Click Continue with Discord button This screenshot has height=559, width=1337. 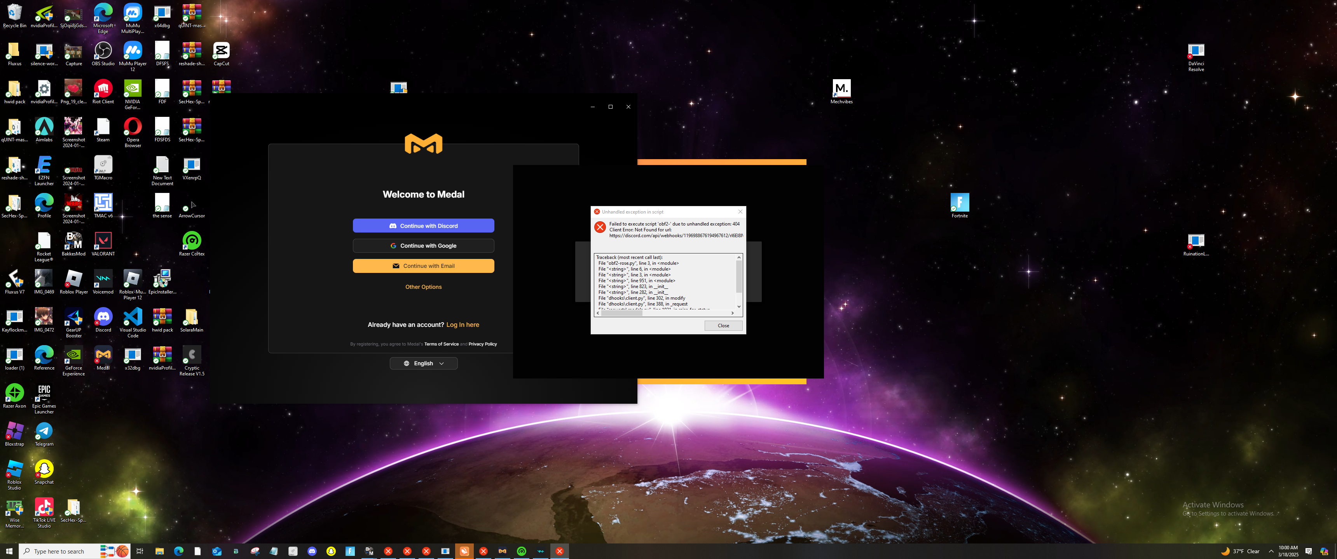tap(423, 226)
